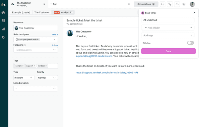The height and width of the screenshot is (127, 199).
Task: Switch to The Customer top ticket tab
Action: pyautogui.click(x=28, y=4)
